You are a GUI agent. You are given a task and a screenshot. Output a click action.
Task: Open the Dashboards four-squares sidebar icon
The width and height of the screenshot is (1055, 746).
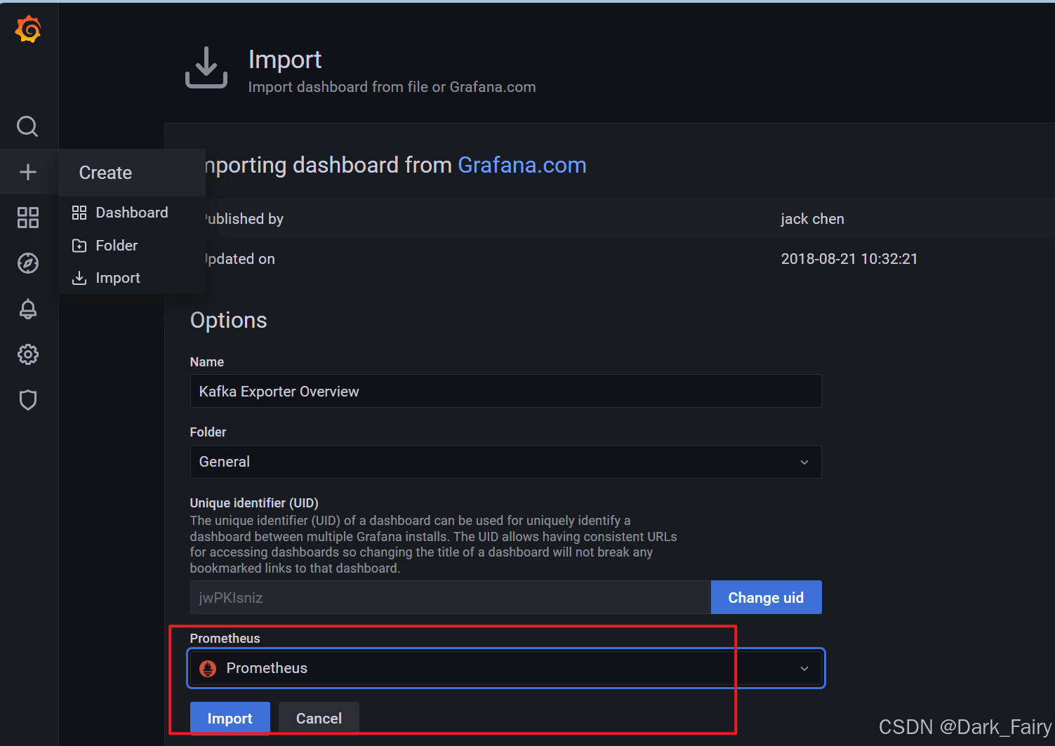[28, 218]
